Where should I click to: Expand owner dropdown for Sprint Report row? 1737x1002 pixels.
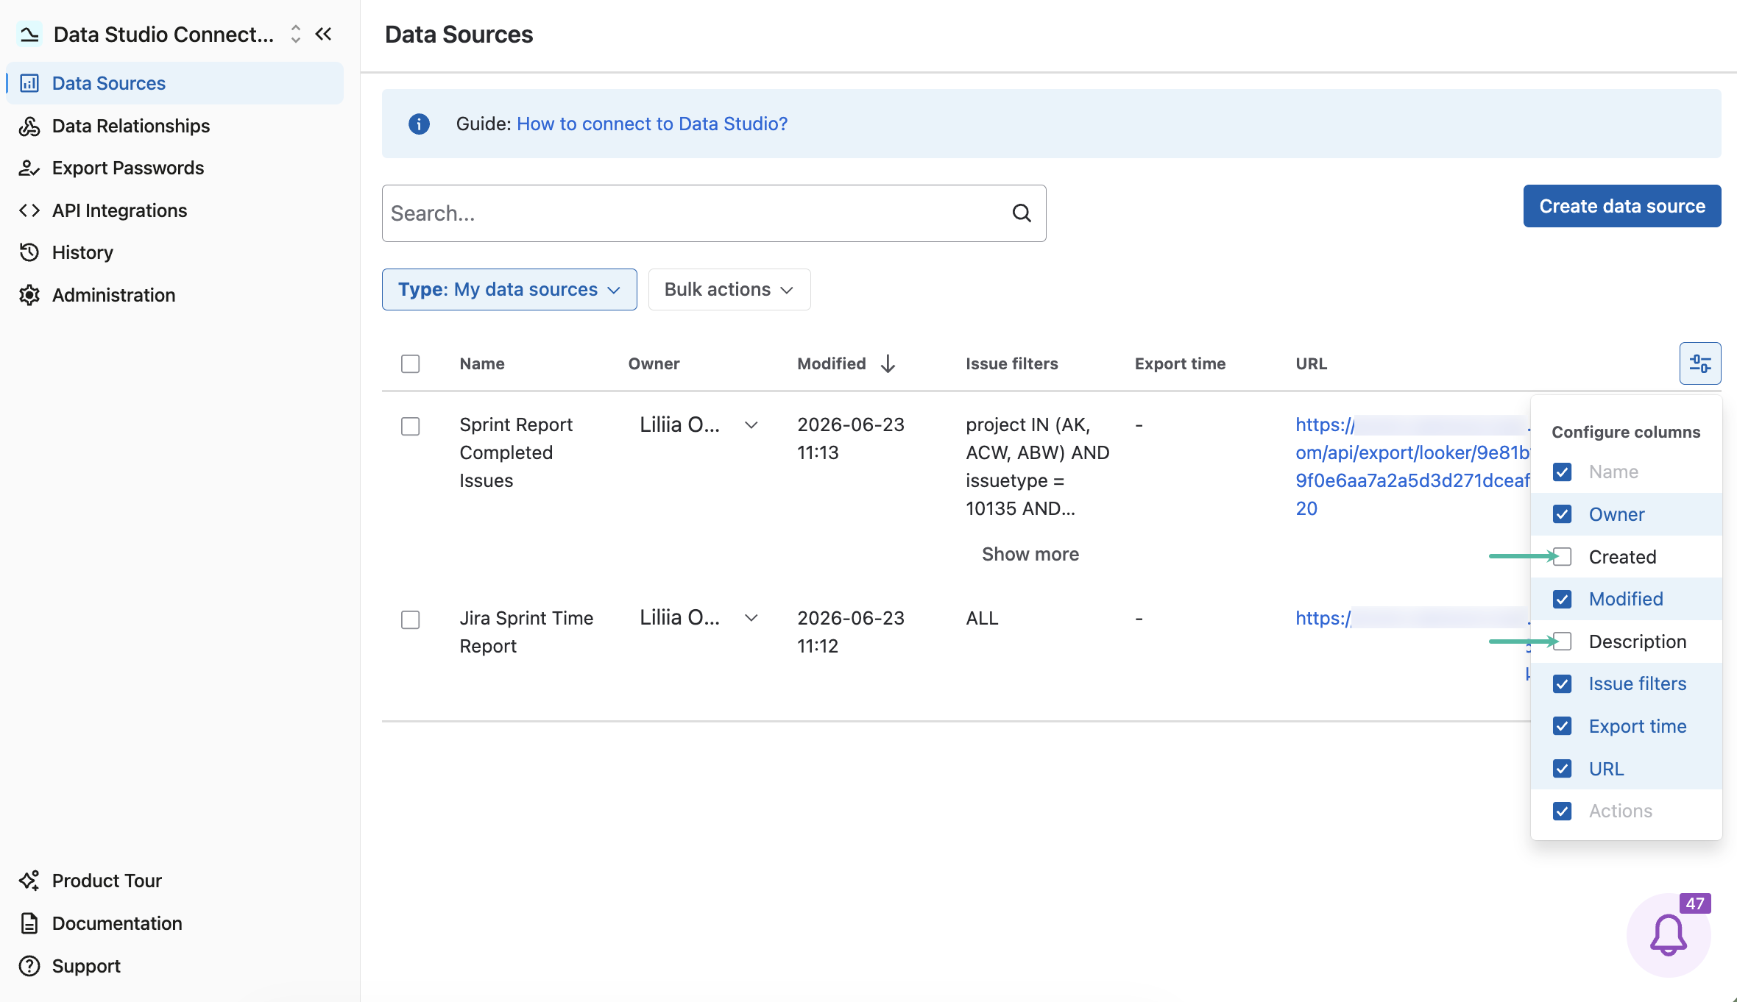tap(751, 425)
